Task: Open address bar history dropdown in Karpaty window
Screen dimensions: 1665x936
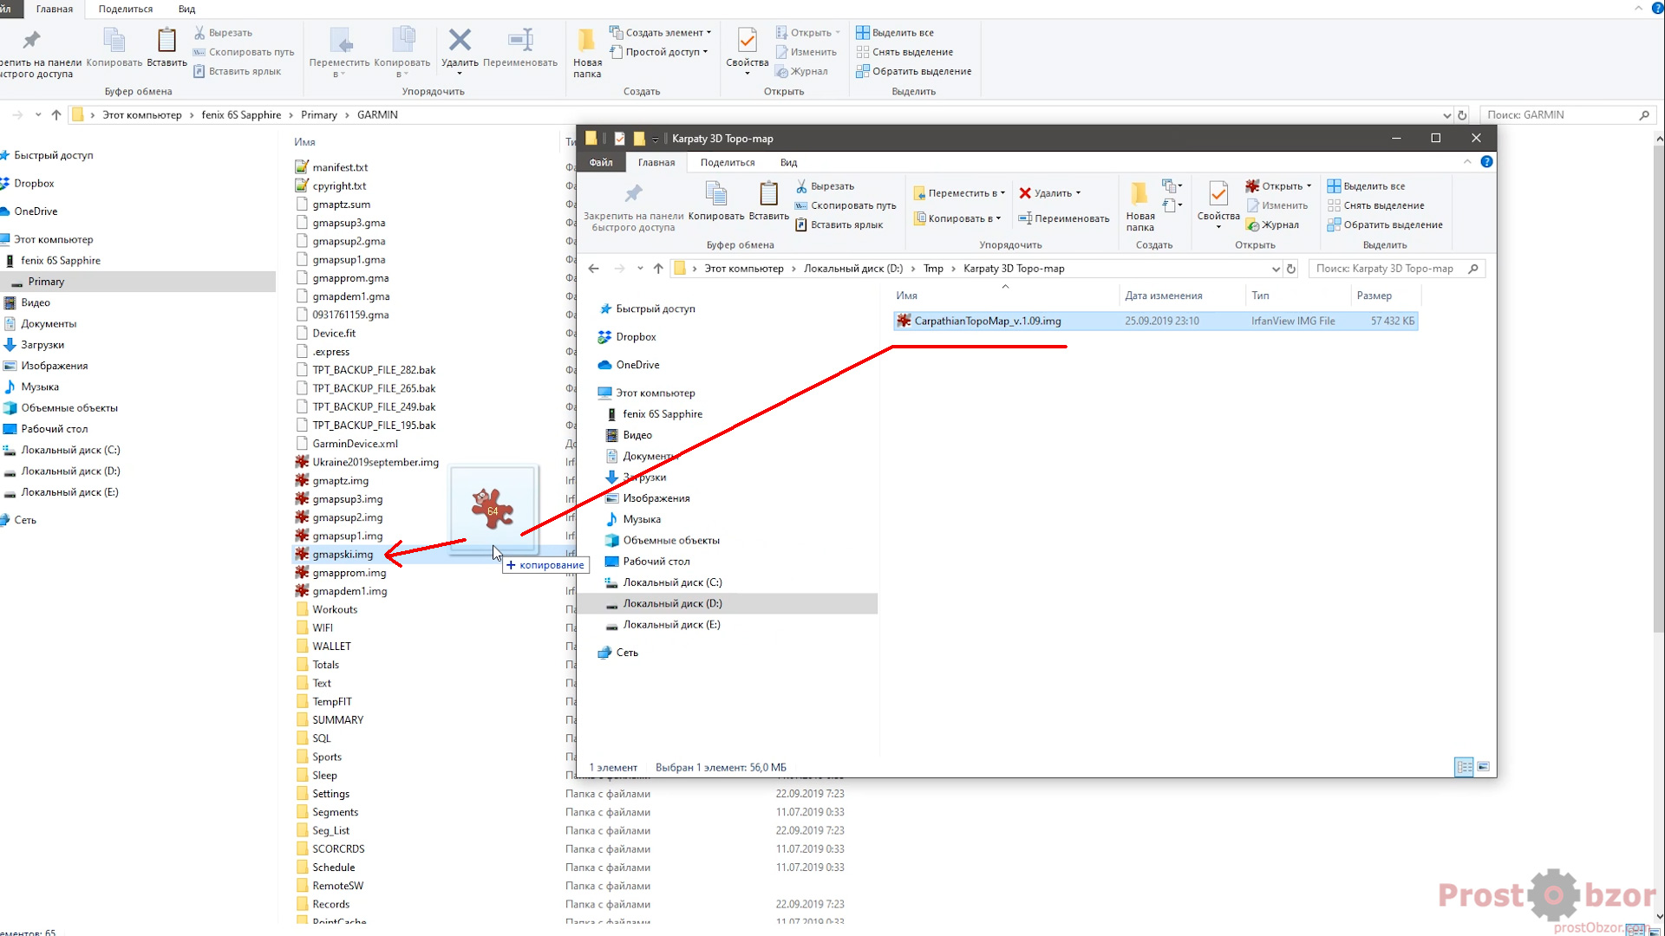Action: 1276,269
